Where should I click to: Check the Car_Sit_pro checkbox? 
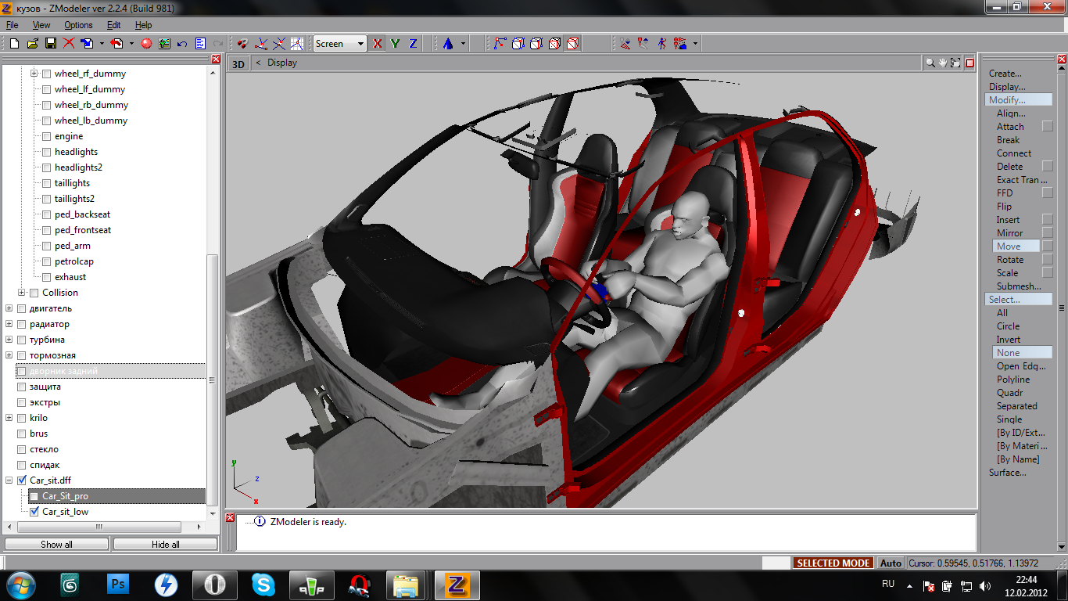(x=34, y=496)
